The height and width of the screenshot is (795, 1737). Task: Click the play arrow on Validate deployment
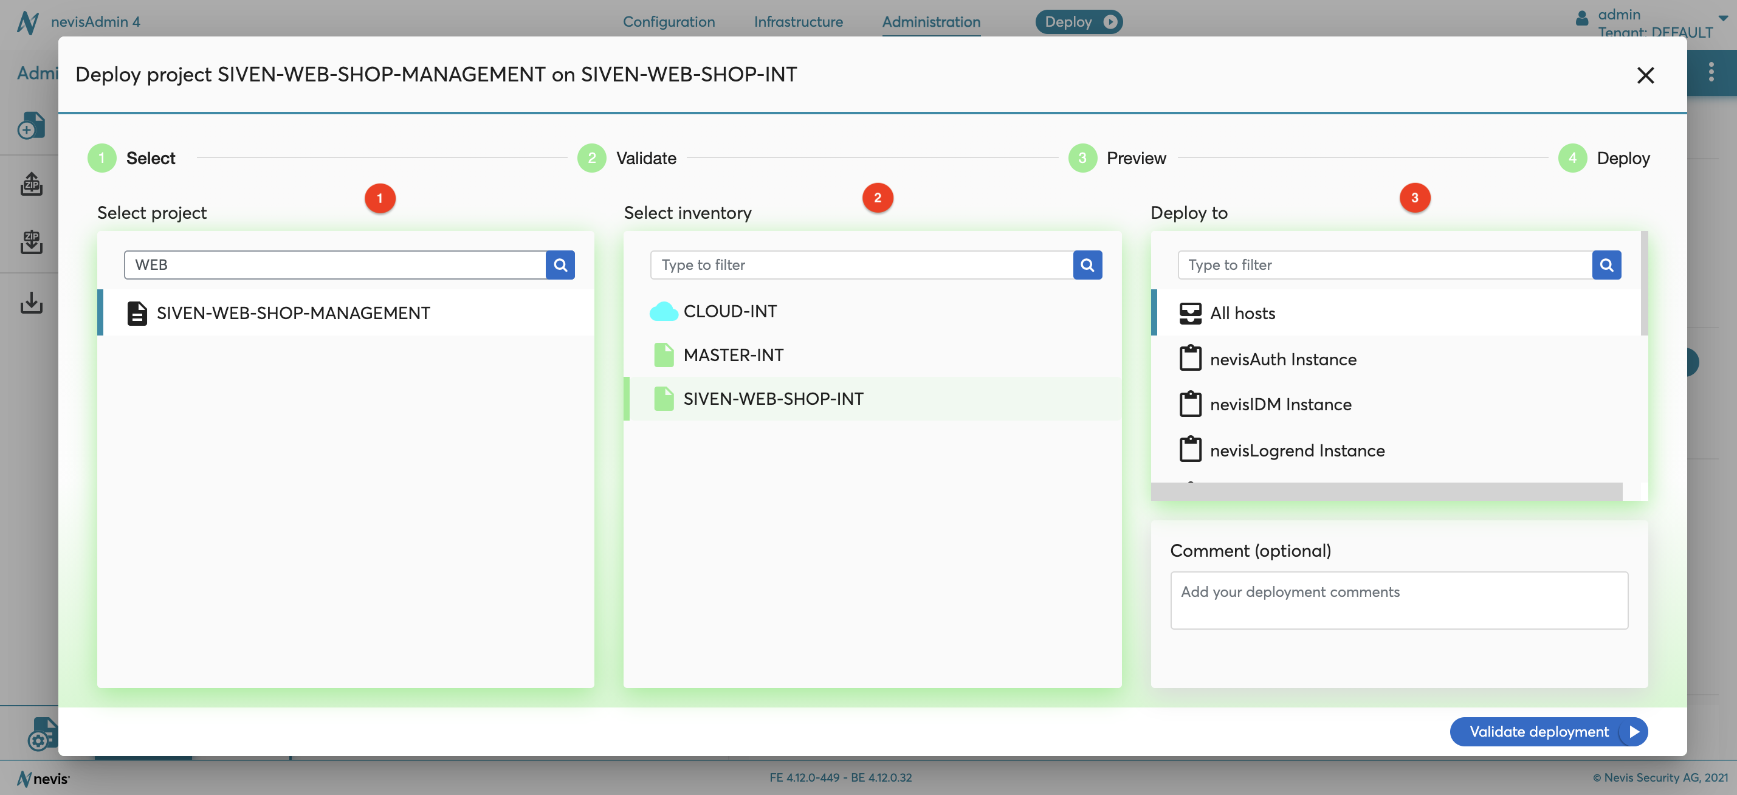coord(1634,732)
